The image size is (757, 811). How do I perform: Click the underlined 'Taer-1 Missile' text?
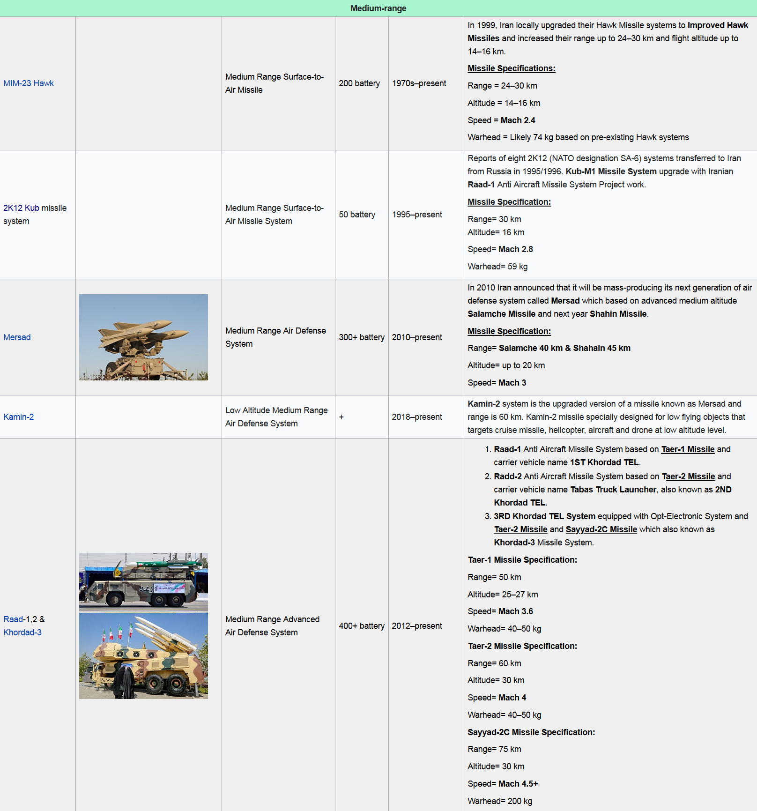tap(688, 449)
